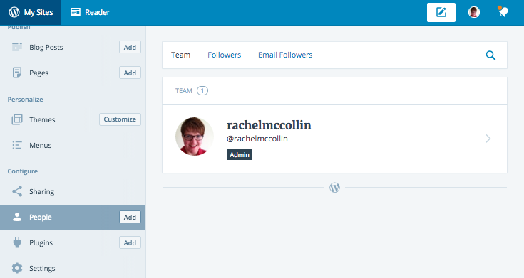This screenshot has height=278, width=524.
Task: Click Add next to Pages
Action: pos(130,73)
